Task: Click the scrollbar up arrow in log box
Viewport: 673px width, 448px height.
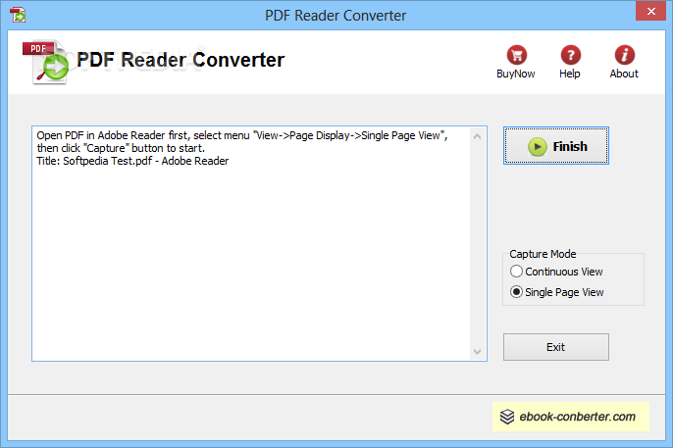Action: point(477,136)
